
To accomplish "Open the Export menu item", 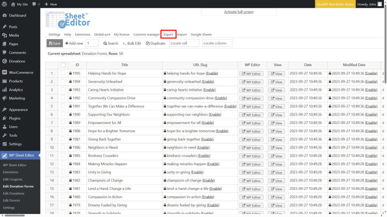I will point(168,34).
